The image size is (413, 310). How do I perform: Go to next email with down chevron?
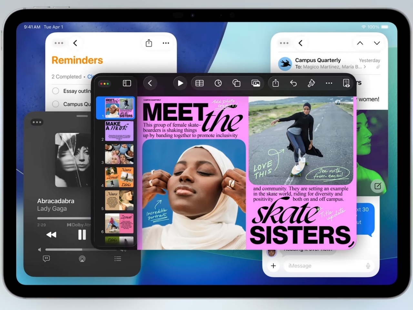click(377, 43)
